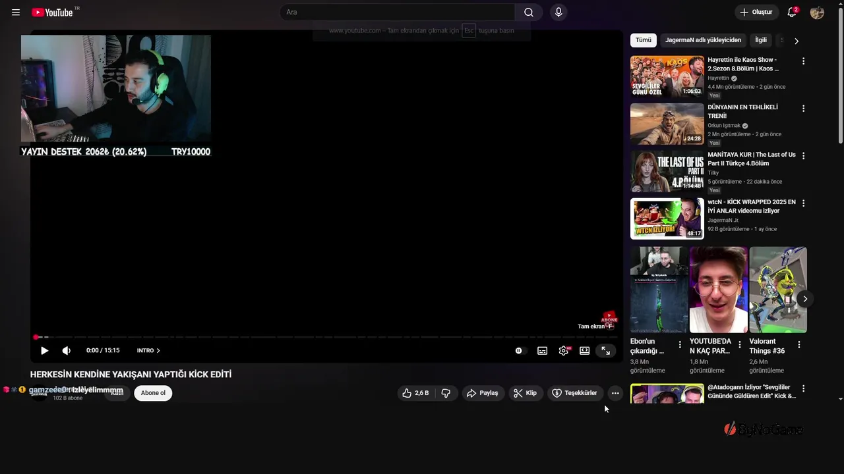The image size is (844, 474).
Task: Click the video title text
Action: [x=131, y=375]
